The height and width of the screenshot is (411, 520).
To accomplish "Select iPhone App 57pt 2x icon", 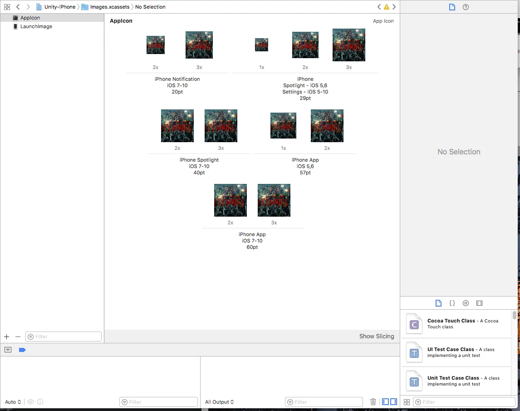I will [327, 126].
